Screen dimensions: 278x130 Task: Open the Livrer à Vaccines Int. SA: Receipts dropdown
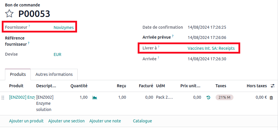211,48
